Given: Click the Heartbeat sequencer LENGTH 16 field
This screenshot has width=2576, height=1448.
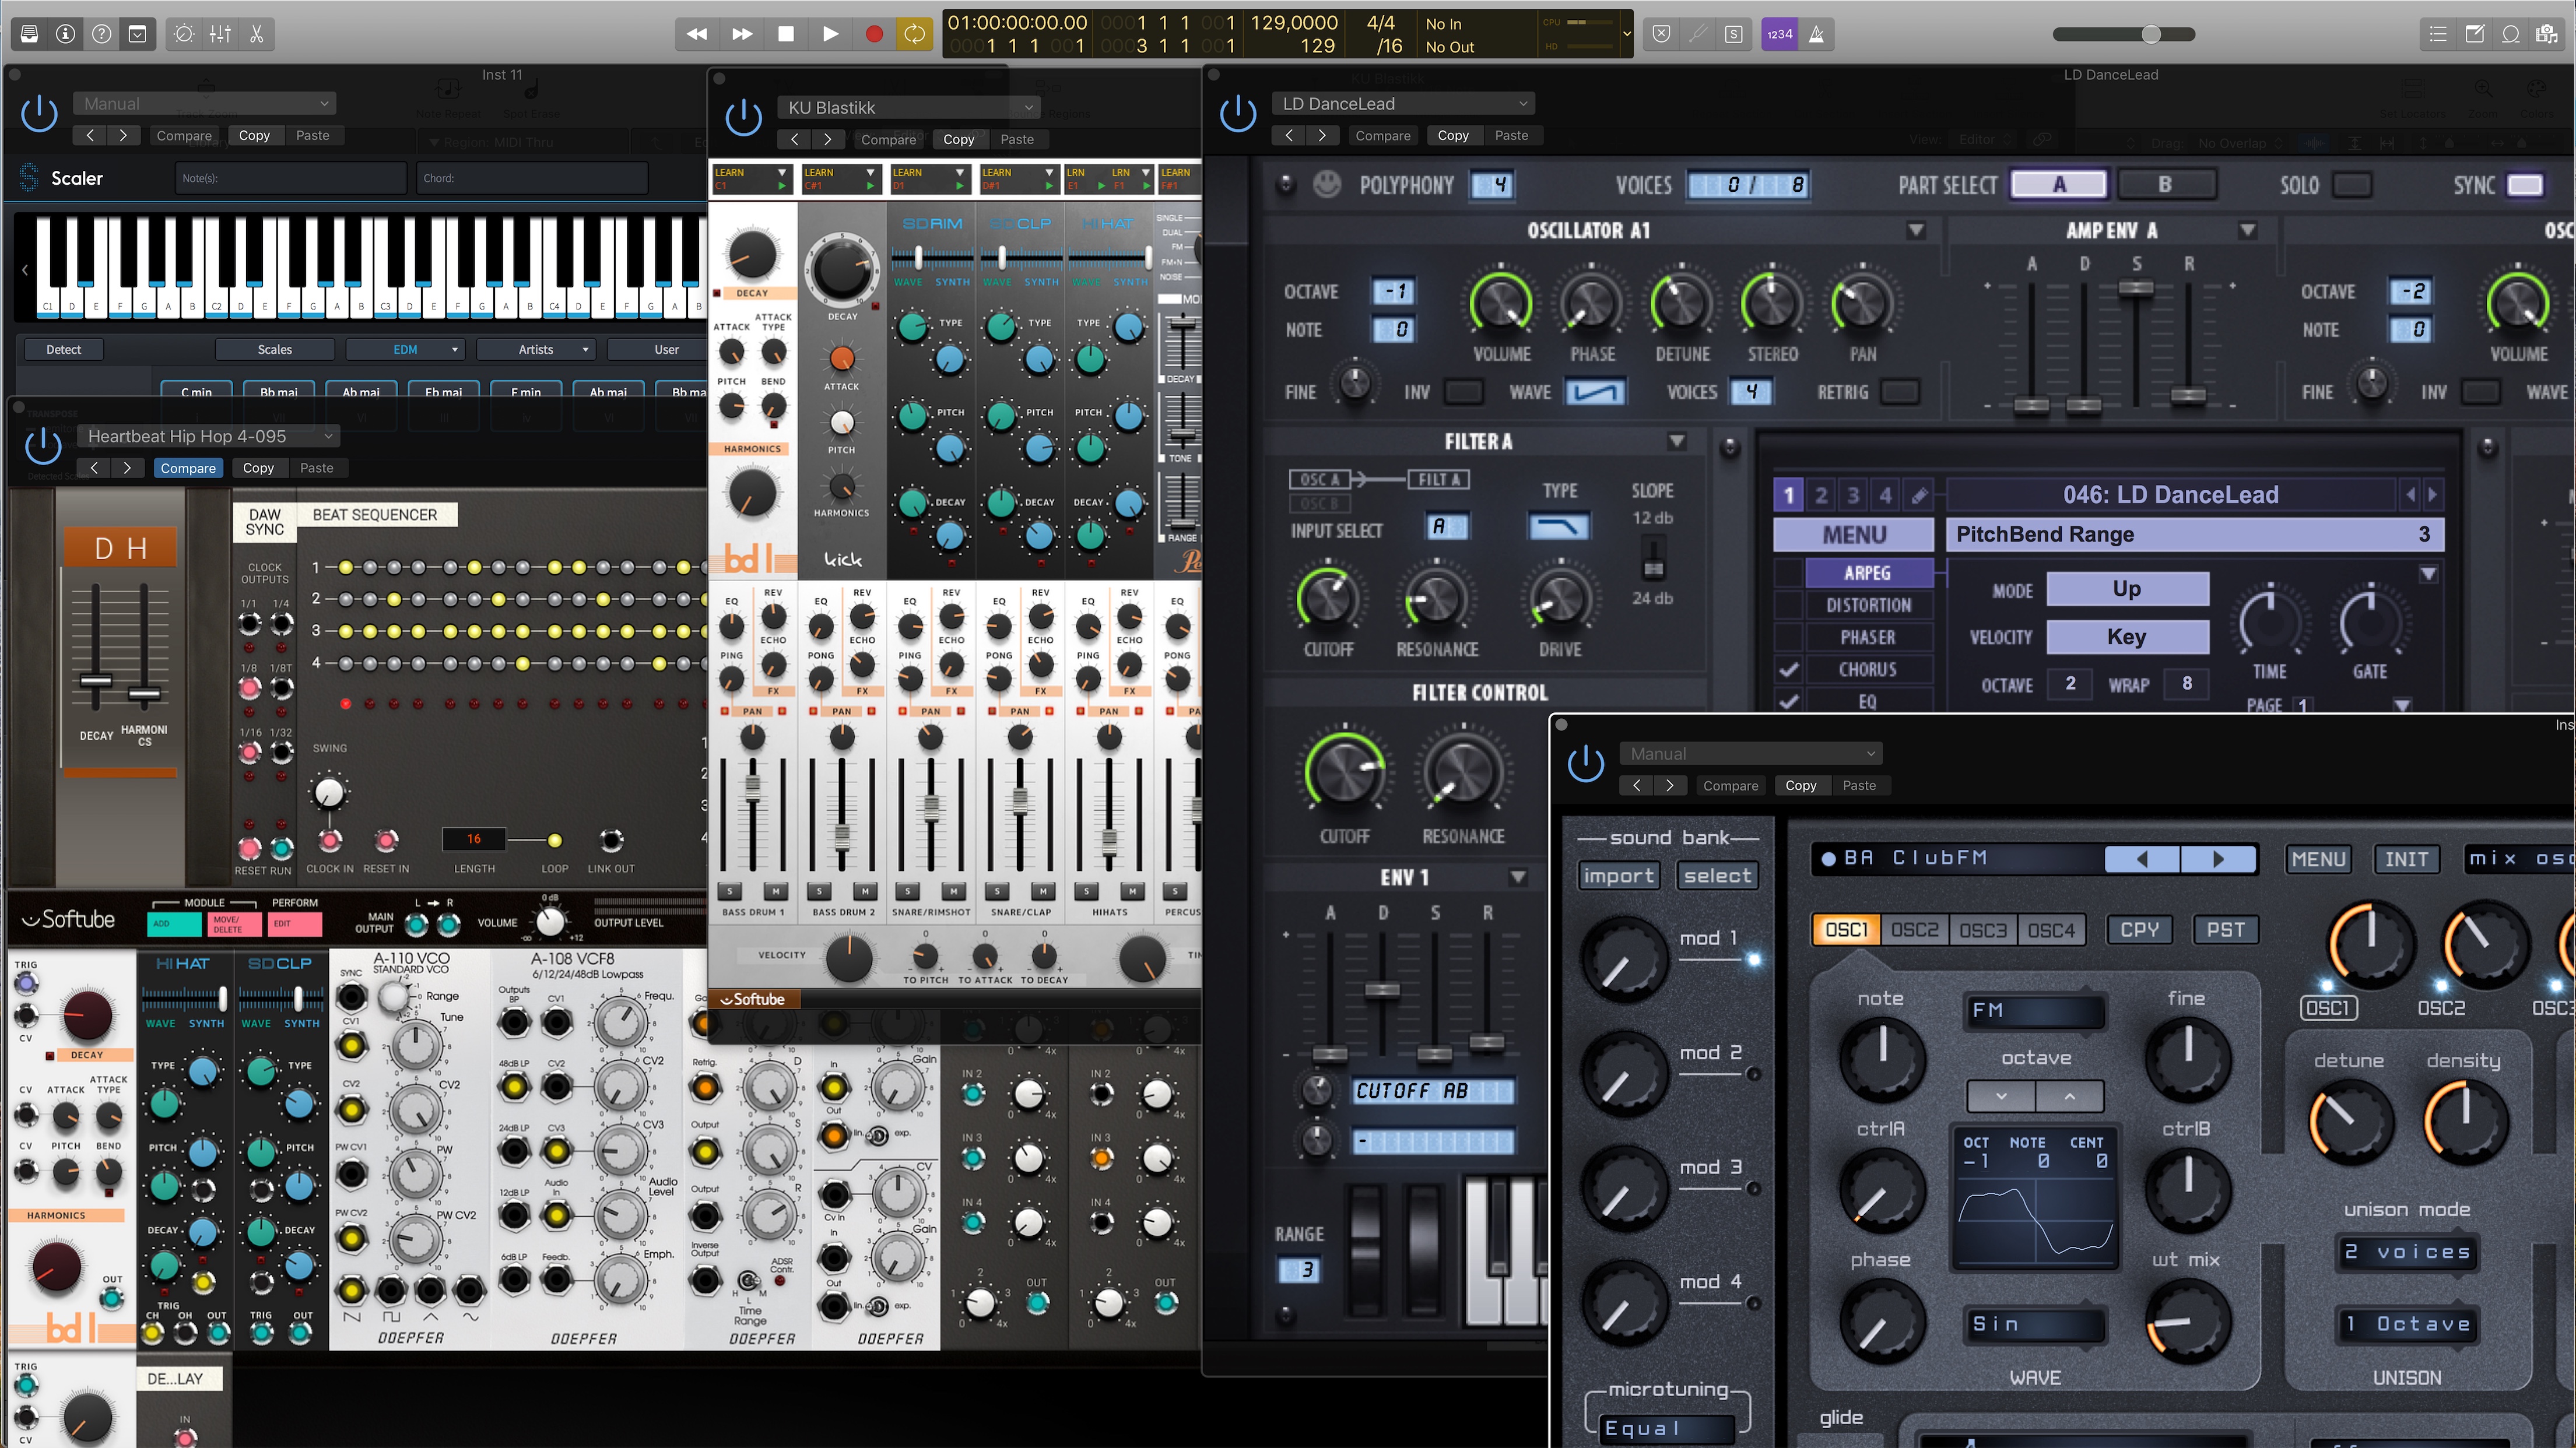Looking at the screenshot, I should [474, 839].
